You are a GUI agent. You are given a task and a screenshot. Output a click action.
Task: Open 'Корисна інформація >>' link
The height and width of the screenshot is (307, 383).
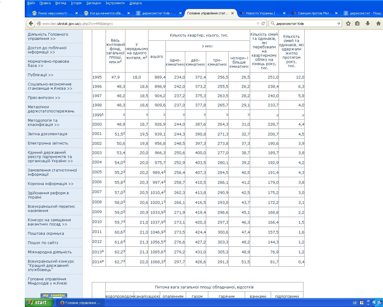[x=51, y=184]
